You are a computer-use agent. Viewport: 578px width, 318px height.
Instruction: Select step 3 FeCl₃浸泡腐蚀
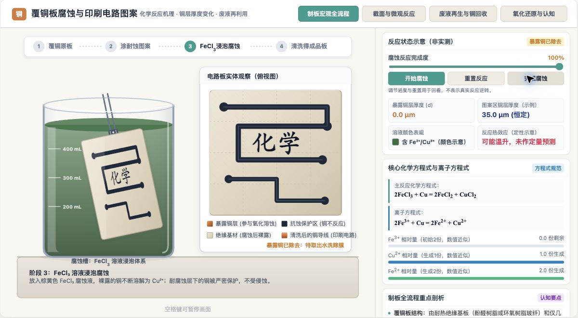(212, 46)
